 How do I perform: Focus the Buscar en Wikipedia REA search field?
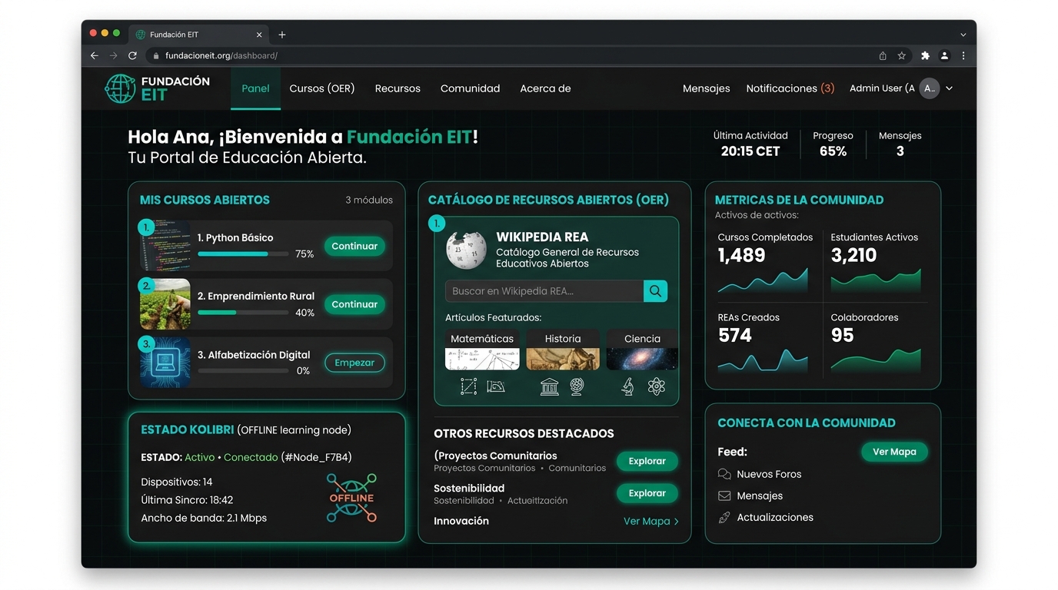[x=544, y=291]
